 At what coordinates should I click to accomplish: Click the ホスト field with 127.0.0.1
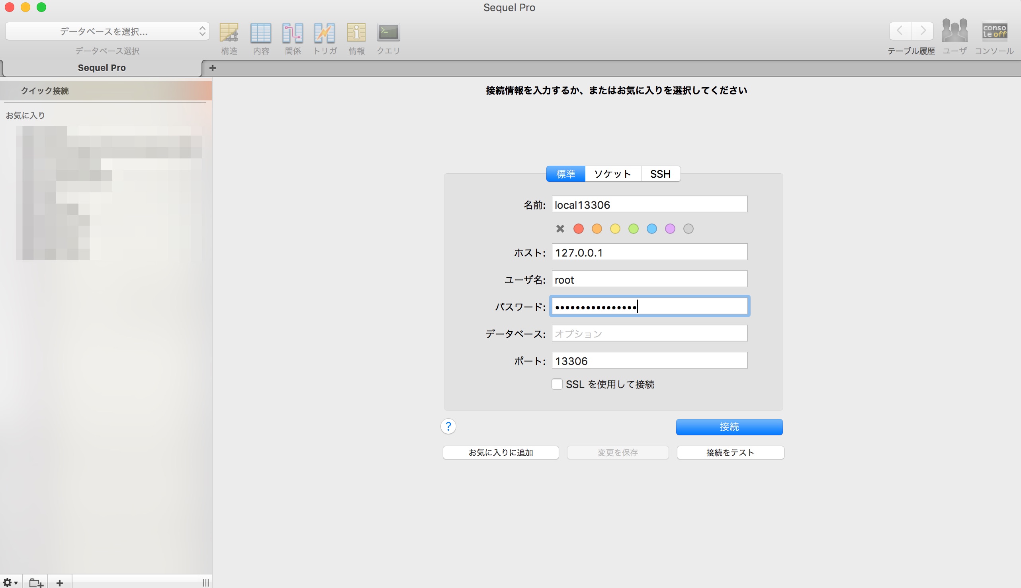coord(649,252)
